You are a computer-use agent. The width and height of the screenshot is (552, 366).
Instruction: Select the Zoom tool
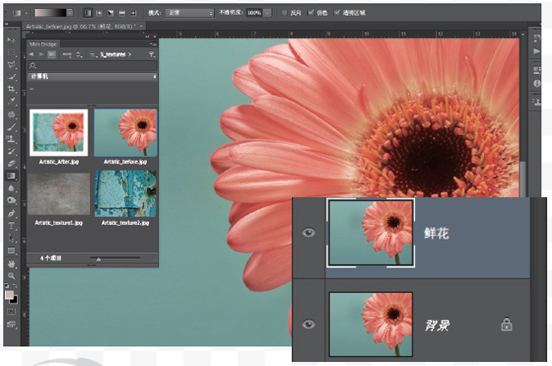coord(11,276)
